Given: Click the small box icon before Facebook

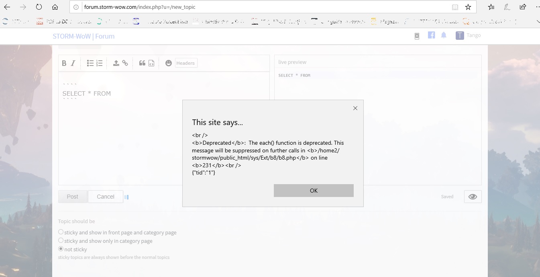Looking at the screenshot, I should [417, 36].
